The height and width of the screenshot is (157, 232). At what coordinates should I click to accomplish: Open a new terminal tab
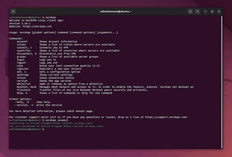click(13, 11)
